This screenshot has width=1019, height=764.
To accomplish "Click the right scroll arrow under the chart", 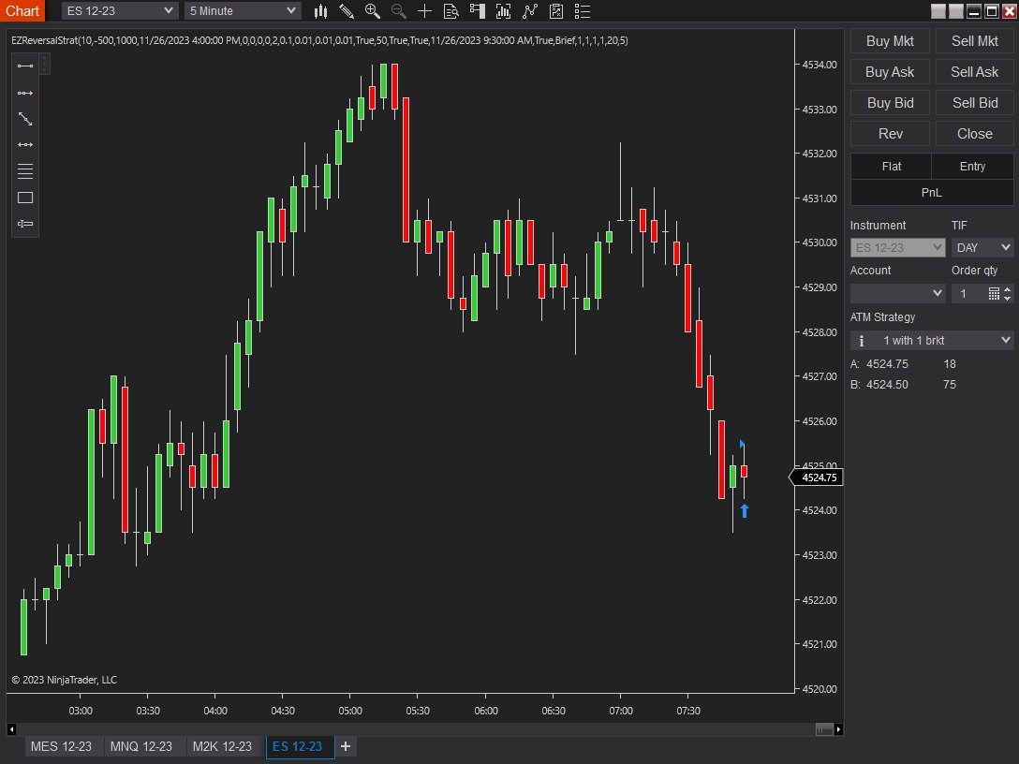I will point(838,729).
